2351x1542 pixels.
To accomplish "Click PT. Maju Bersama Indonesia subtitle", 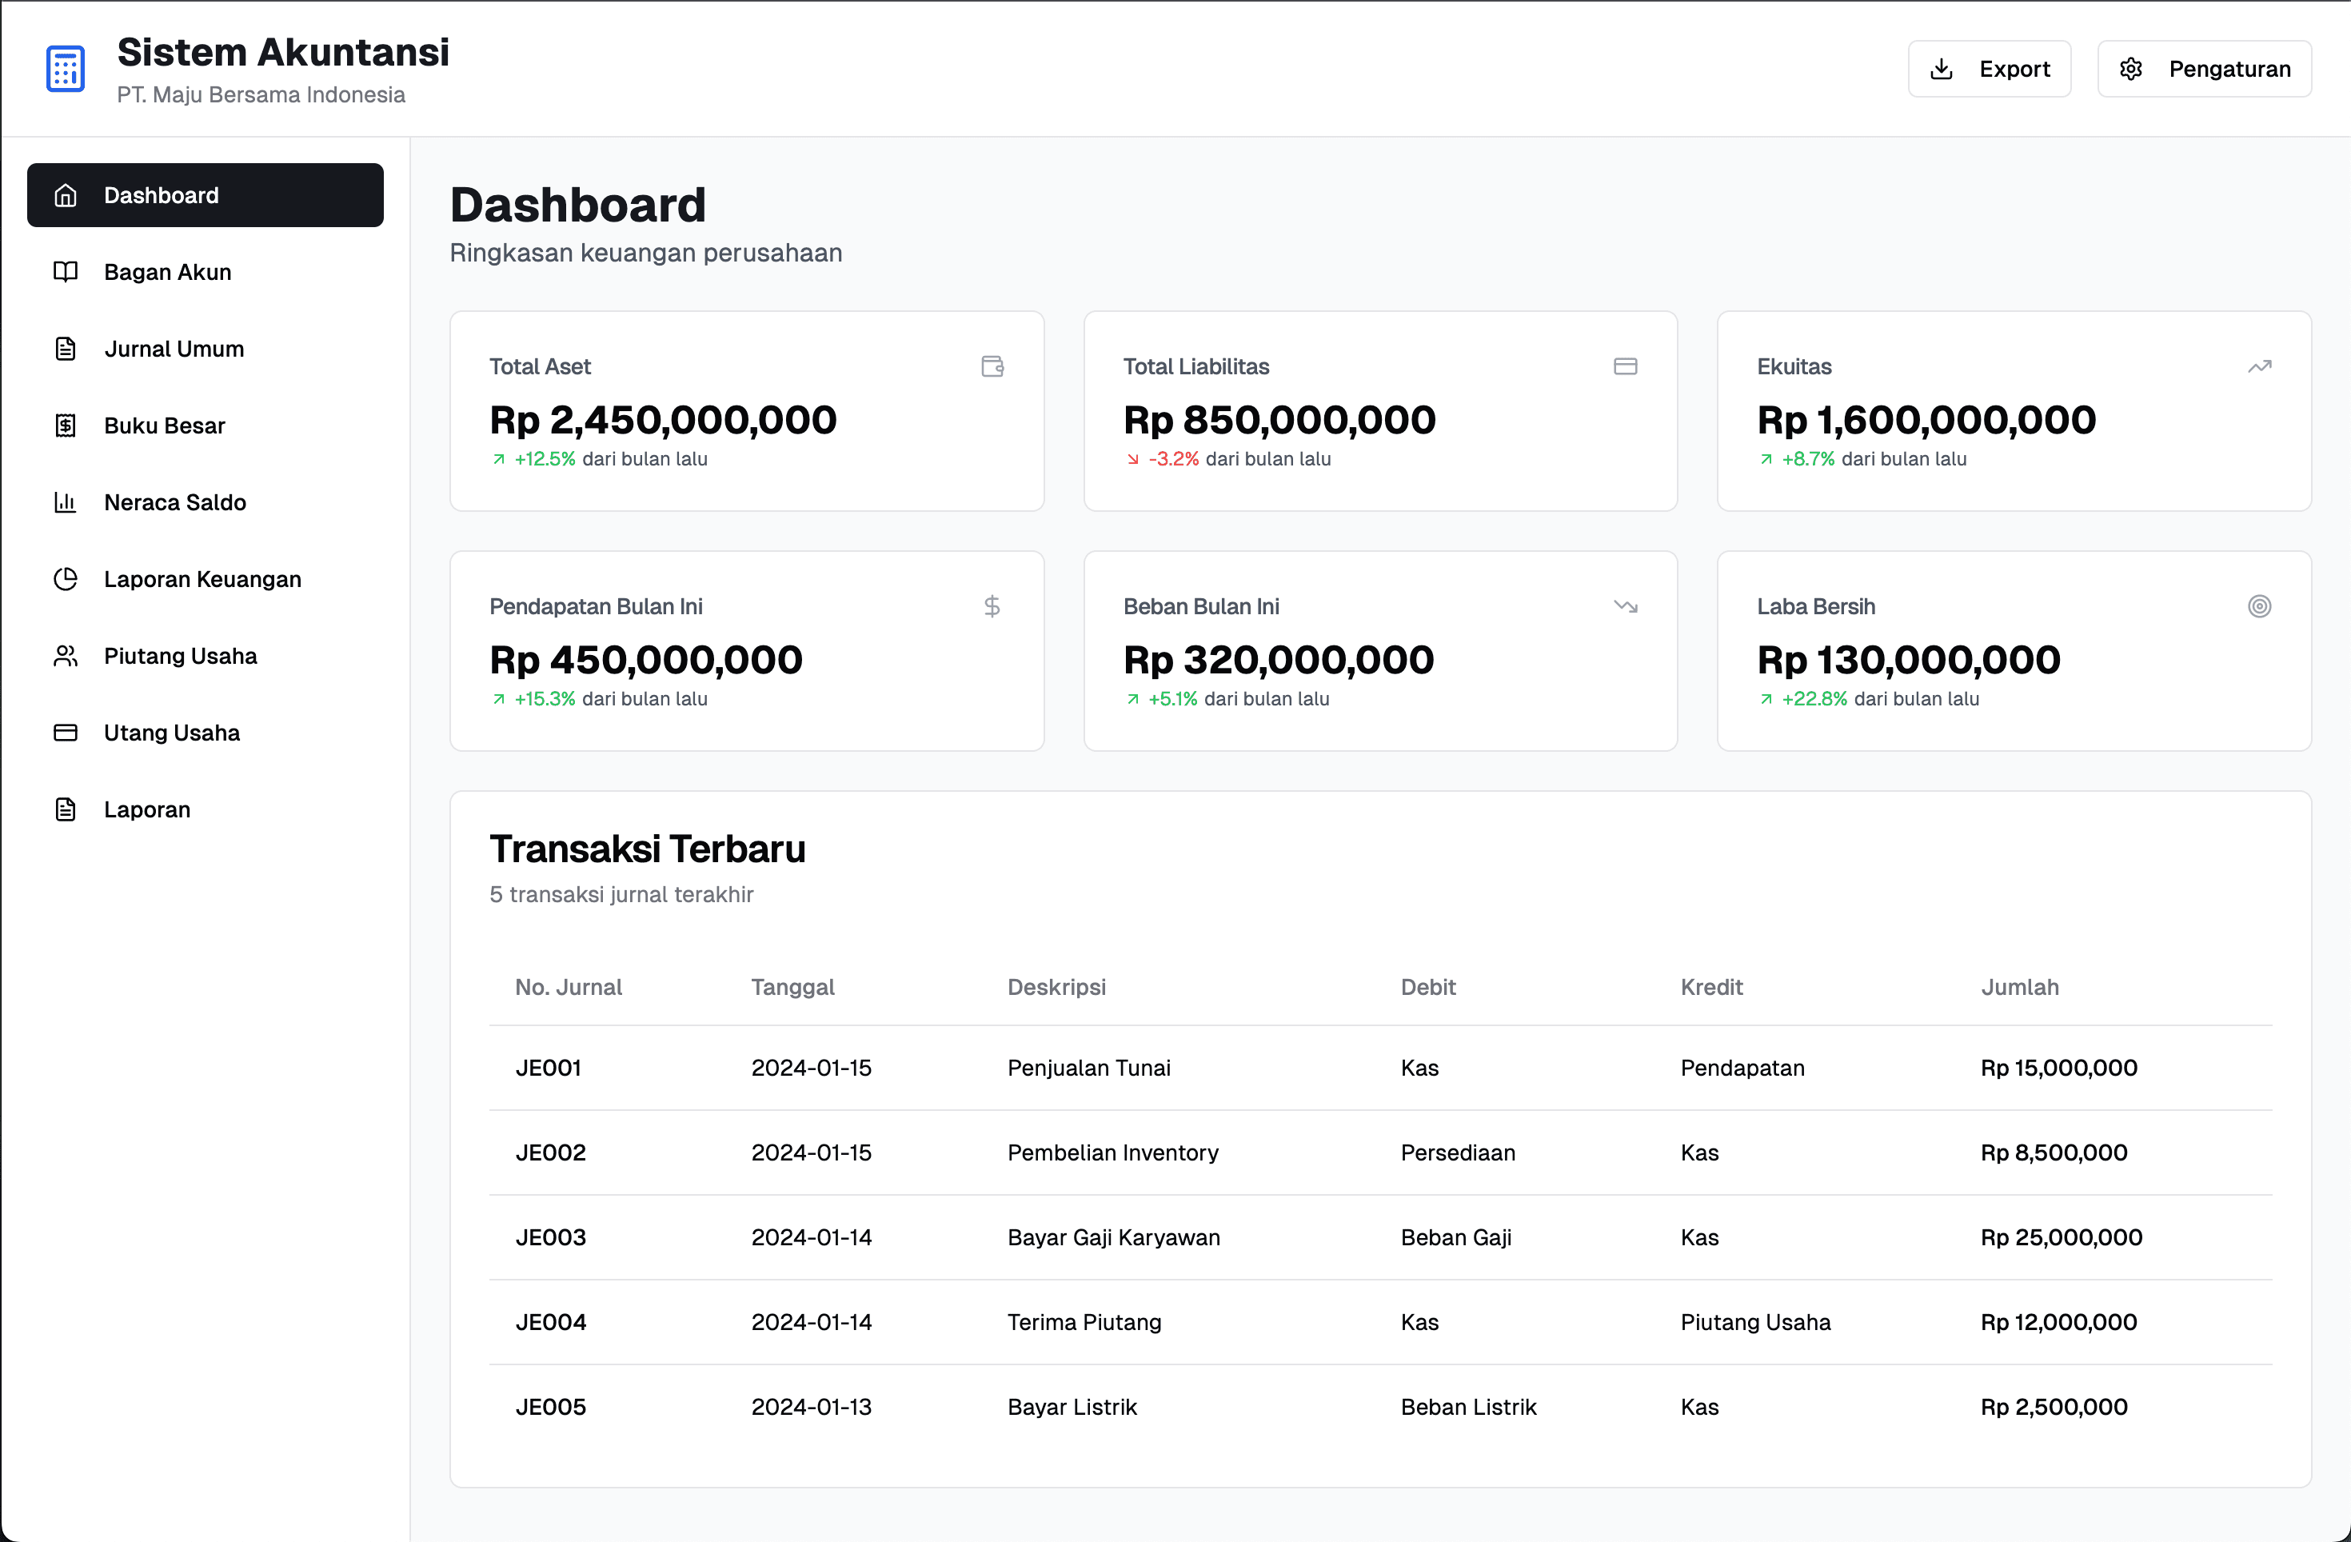I will click(x=261, y=95).
